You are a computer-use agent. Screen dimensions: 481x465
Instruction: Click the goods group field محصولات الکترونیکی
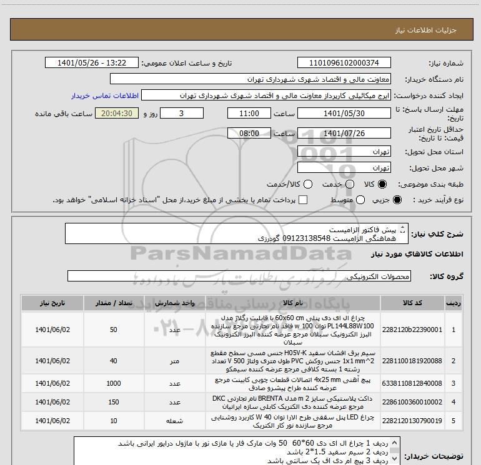tap(239, 276)
